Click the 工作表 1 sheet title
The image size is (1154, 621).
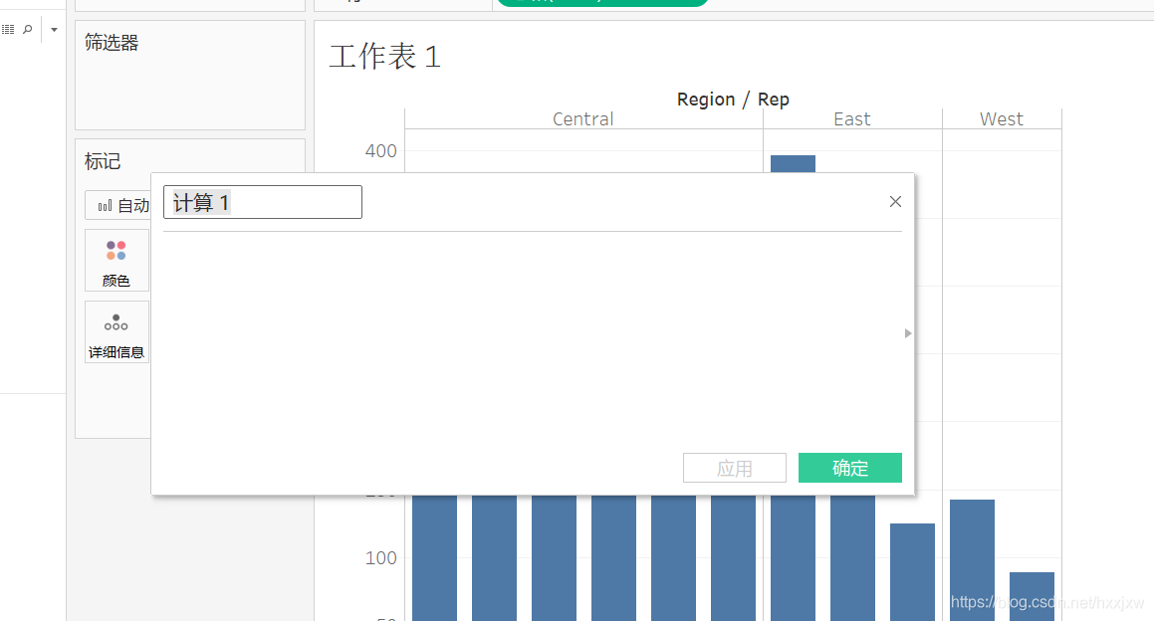click(x=385, y=57)
